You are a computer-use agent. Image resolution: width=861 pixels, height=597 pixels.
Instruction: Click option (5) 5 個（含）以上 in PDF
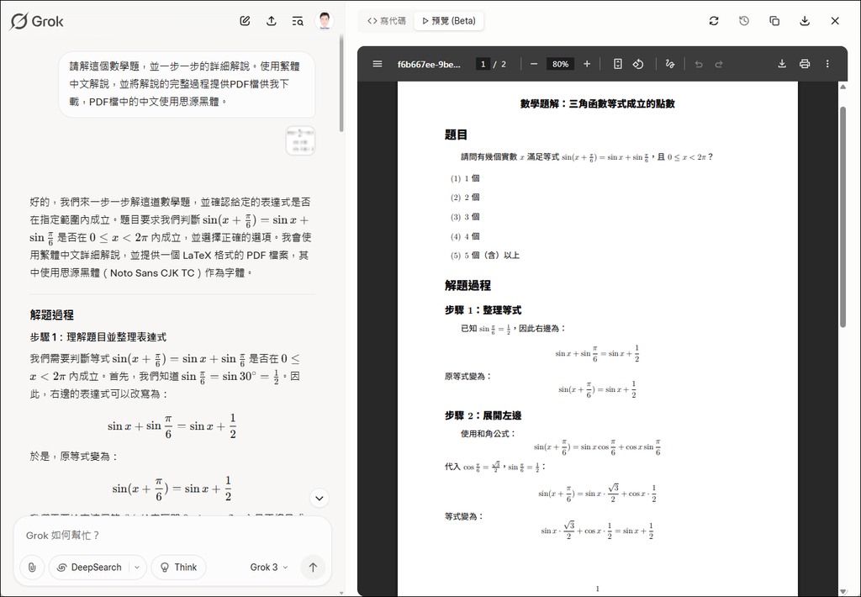[x=485, y=256]
